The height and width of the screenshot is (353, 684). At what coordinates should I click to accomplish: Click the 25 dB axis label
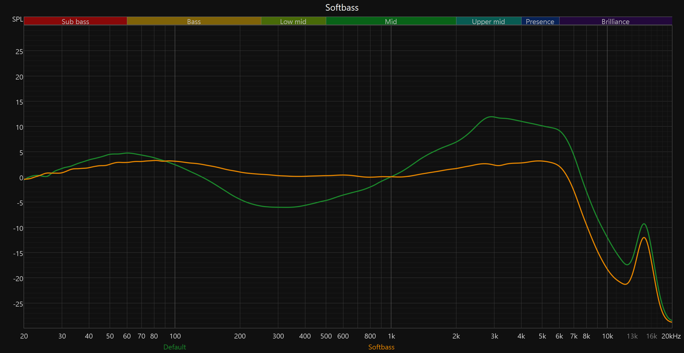[19, 52]
